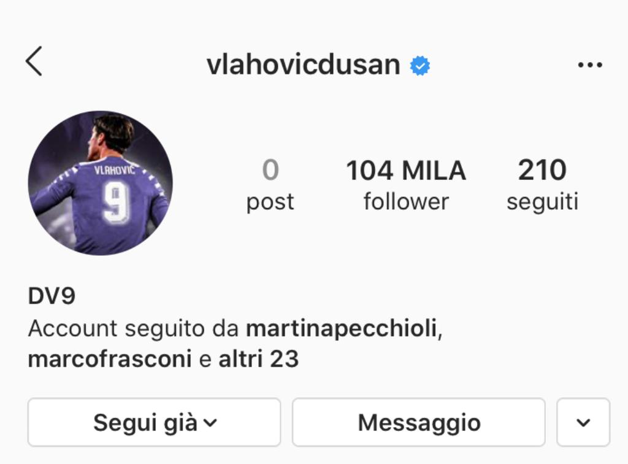Screen dimensions: 628x464
Task: Open the 104 MILA follower count
Action: pos(406,170)
